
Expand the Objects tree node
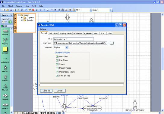pyautogui.click(x=22, y=20)
